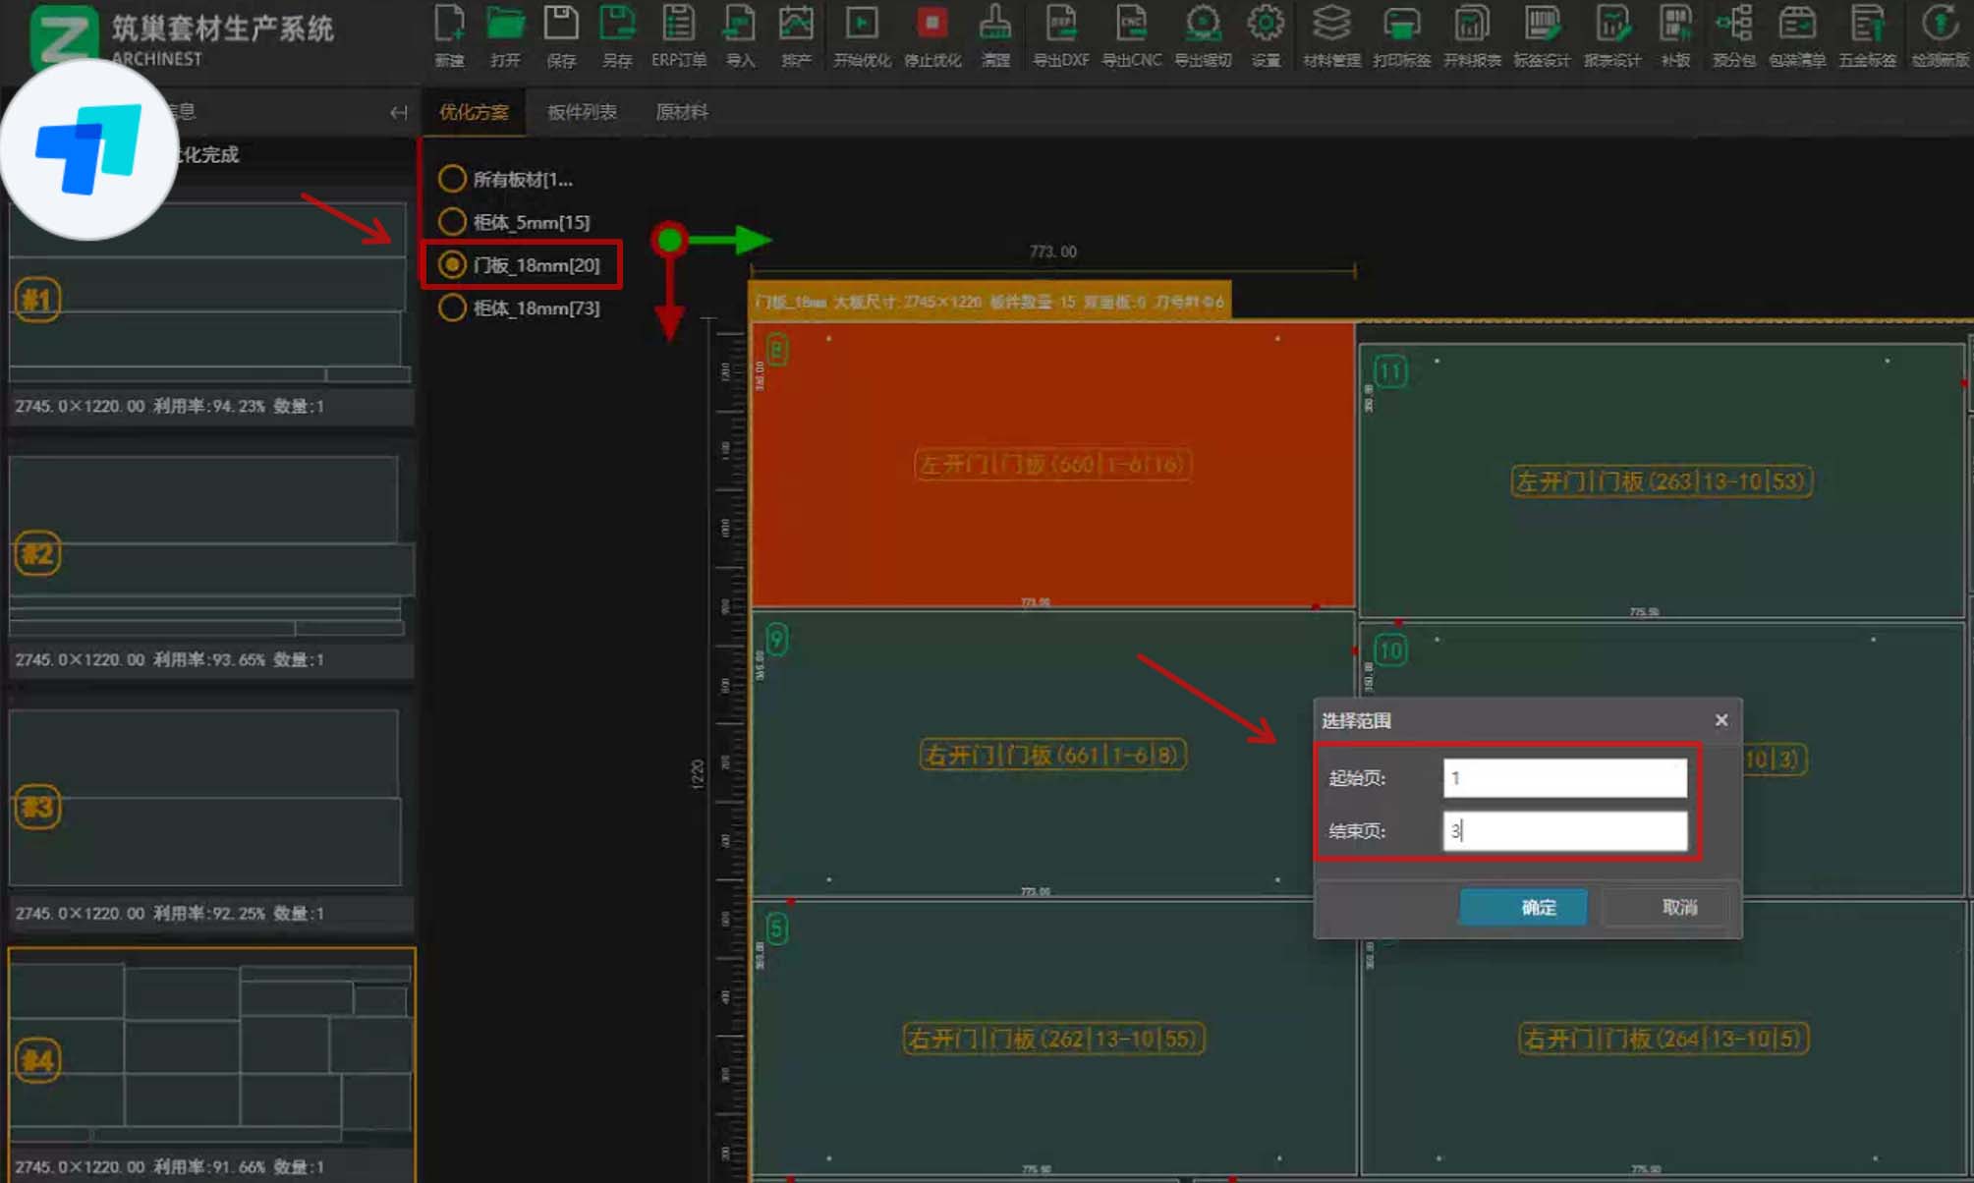Select the 柜体_18mm[73] radio option
This screenshot has width=1974, height=1183.
click(452, 309)
